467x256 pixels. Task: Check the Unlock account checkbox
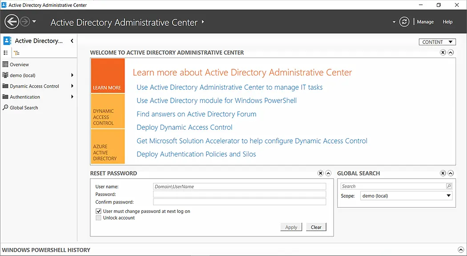[x=99, y=218]
